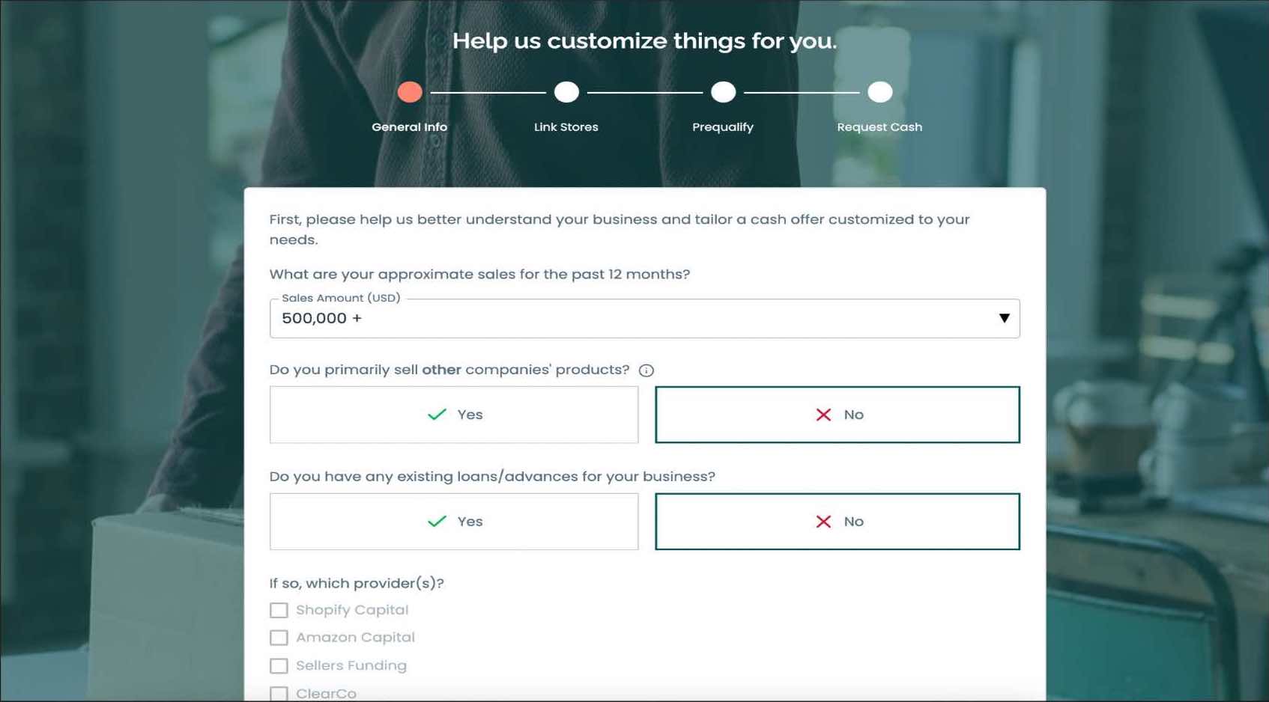Choose No for selling other companies' products

click(x=837, y=415)
